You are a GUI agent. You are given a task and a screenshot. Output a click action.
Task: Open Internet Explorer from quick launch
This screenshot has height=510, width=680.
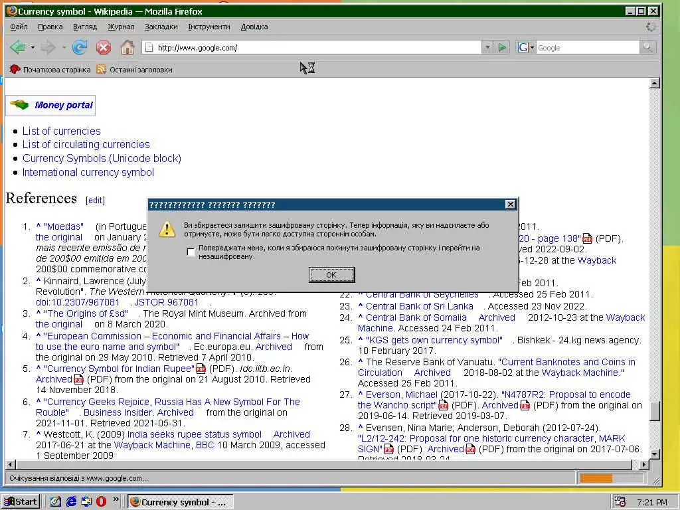point(71,502)
